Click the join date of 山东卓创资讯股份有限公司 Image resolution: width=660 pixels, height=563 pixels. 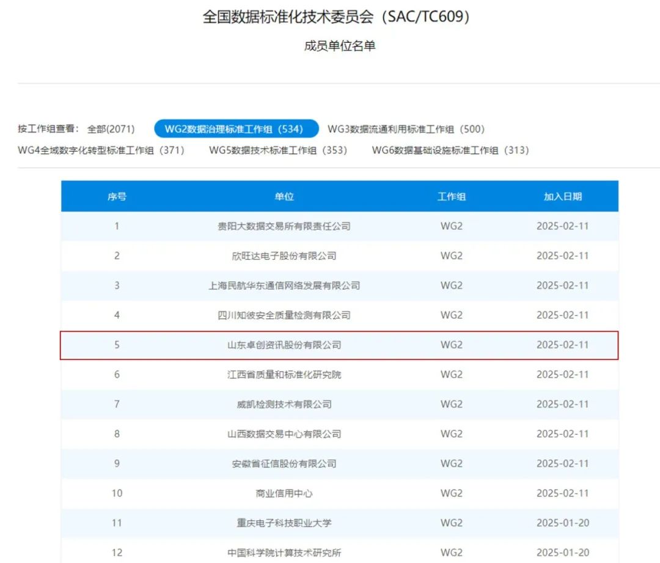[563, 345]
